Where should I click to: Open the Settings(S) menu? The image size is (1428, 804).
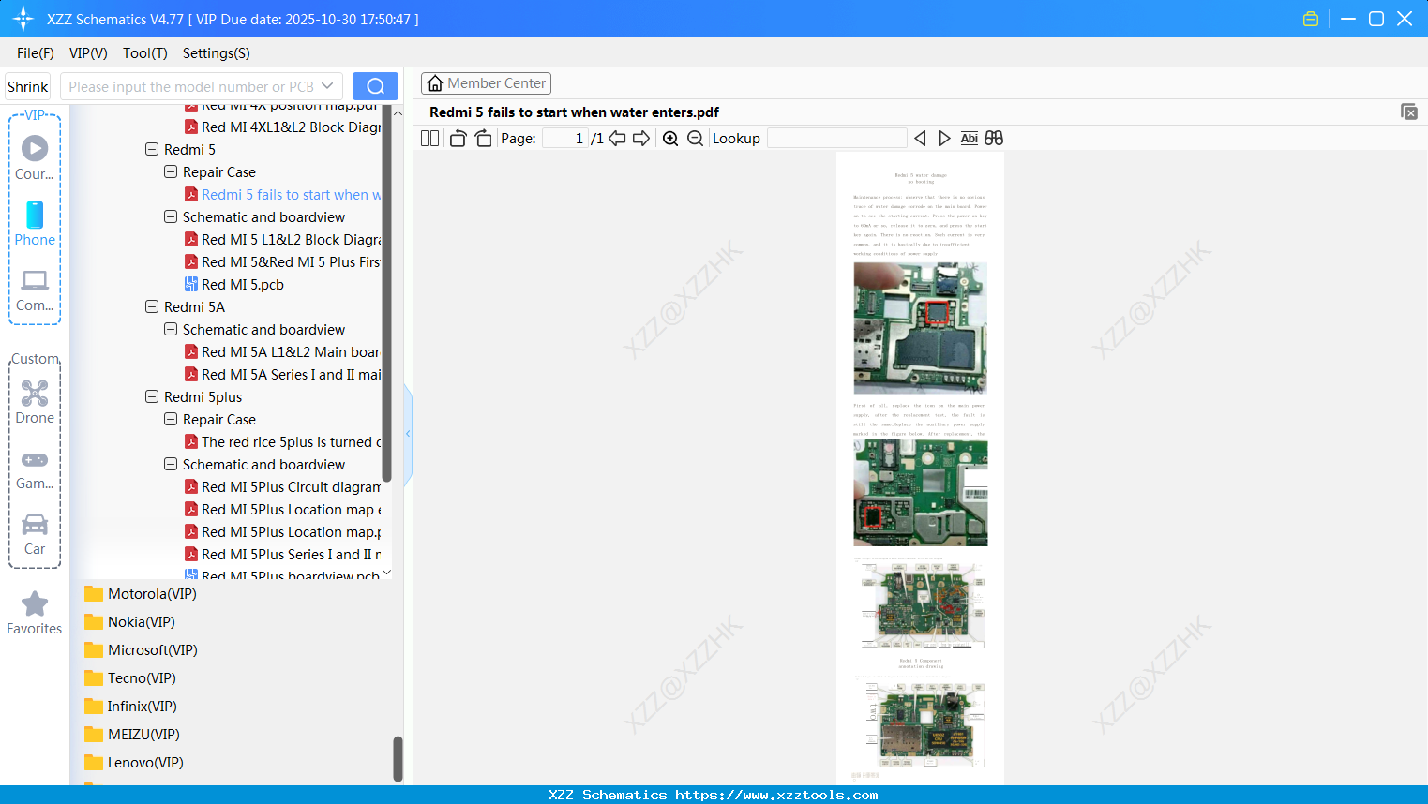(217, 53)
